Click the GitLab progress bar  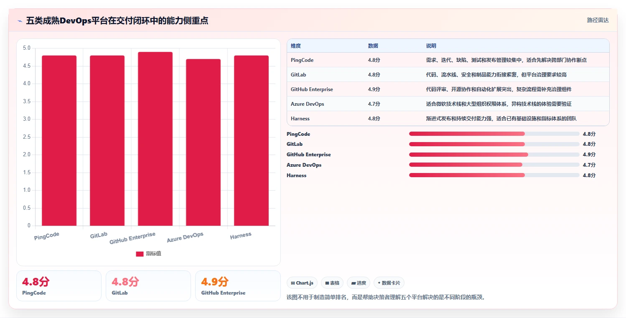pos(494,144)
